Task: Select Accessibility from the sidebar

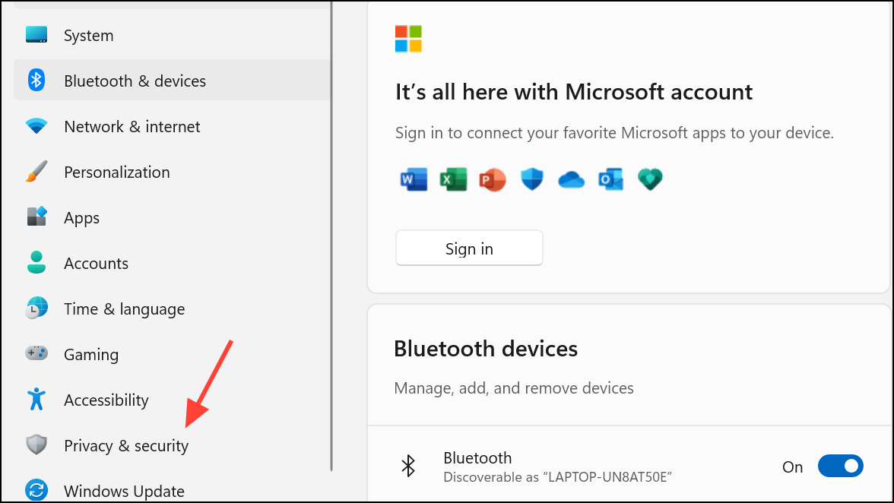Action: point(106,400)
